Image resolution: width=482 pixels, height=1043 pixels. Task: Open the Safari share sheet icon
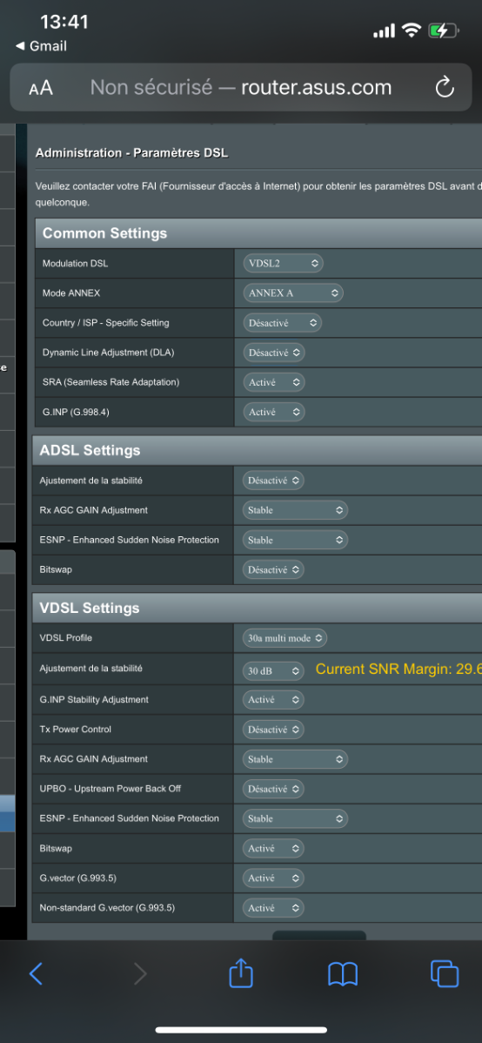pyautogui.click(x=241, y=973)
